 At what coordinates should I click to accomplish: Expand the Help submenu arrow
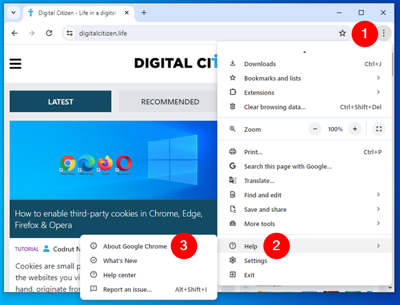pos(378,246)
